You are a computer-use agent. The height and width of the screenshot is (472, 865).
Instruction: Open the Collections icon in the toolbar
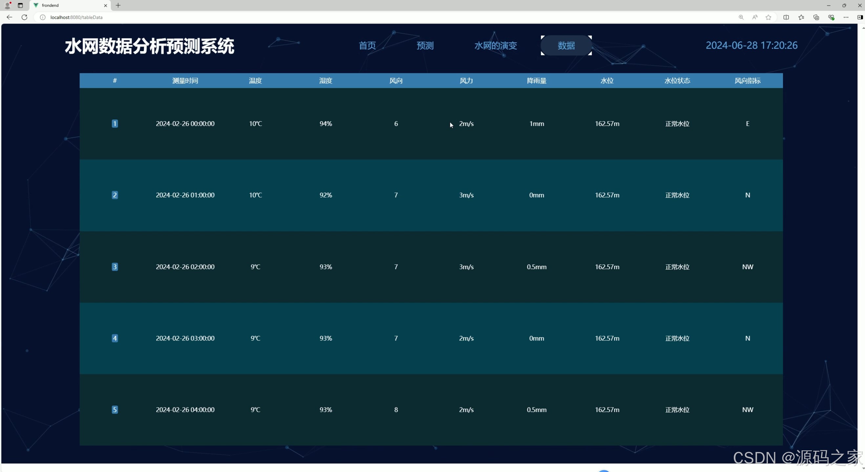point(816,17)
